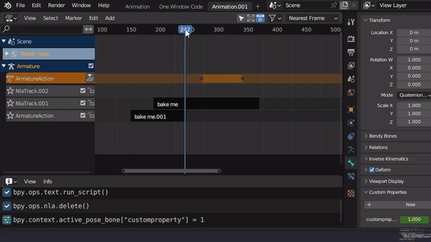Click the NlaTrack.001 solo star
The width and height of the screenshot is (431, 242).
click(x=10, y=103)
